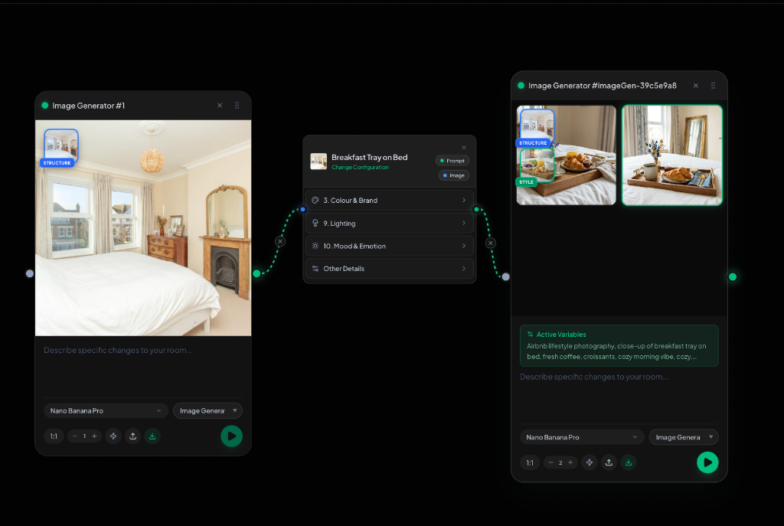784x526 pixels.
Task: Click the lightning bolt icon in Image Generator #1
Action: pyautogui.click(x=113, y=436)
